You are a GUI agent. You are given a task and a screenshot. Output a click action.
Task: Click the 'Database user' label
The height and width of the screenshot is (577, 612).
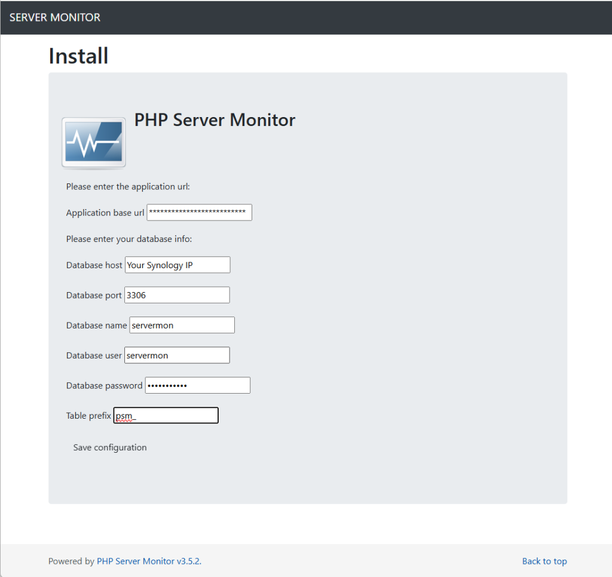click(94, 355)
